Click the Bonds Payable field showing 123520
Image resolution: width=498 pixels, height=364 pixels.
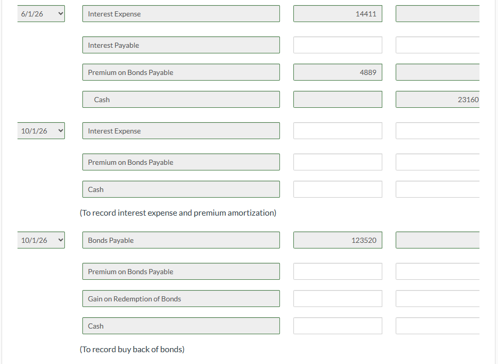coord(337,240)
